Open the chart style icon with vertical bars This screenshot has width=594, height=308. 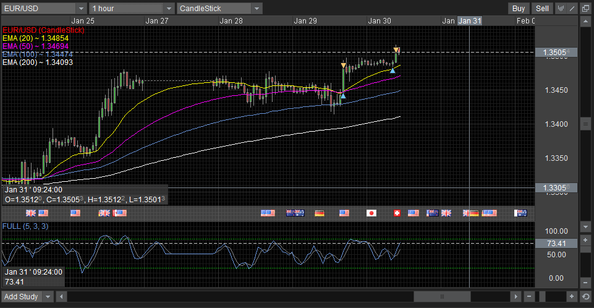(561, 8)
